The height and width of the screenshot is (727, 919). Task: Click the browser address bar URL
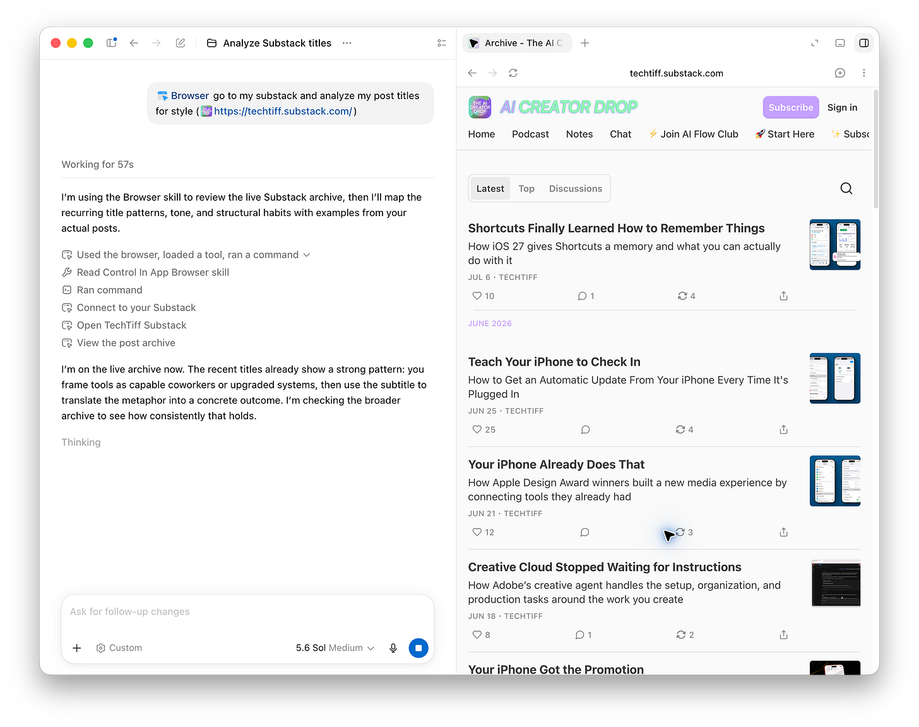(677, 73)
